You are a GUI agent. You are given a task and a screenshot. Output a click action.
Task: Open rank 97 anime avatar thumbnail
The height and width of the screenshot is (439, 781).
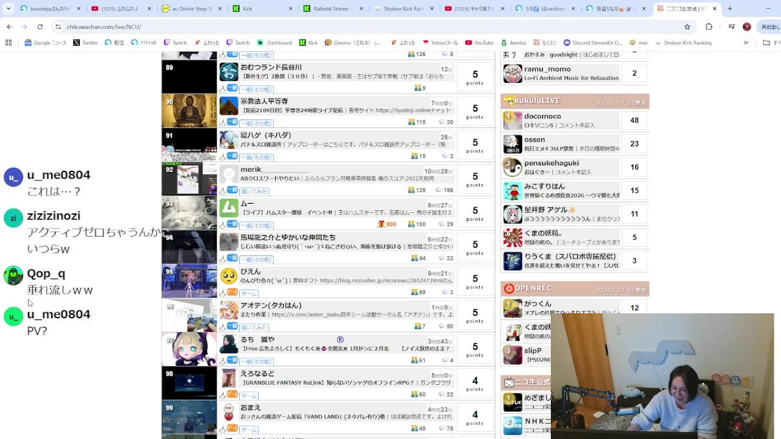[189, 349]
